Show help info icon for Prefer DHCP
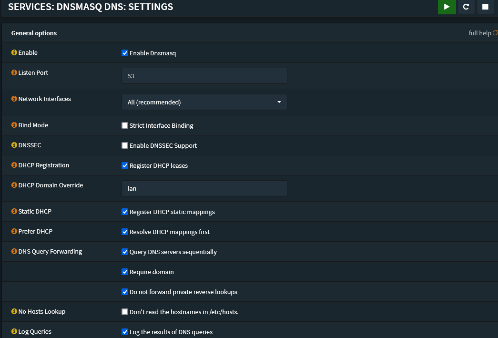Screen dimensions: 498x338 14,231
